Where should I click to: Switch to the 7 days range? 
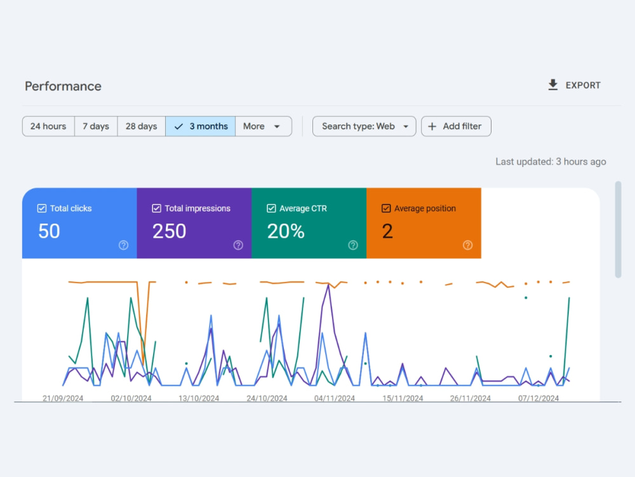coord(96,126)
